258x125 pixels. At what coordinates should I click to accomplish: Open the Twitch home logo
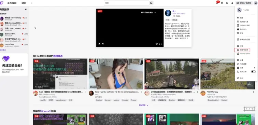2,3
